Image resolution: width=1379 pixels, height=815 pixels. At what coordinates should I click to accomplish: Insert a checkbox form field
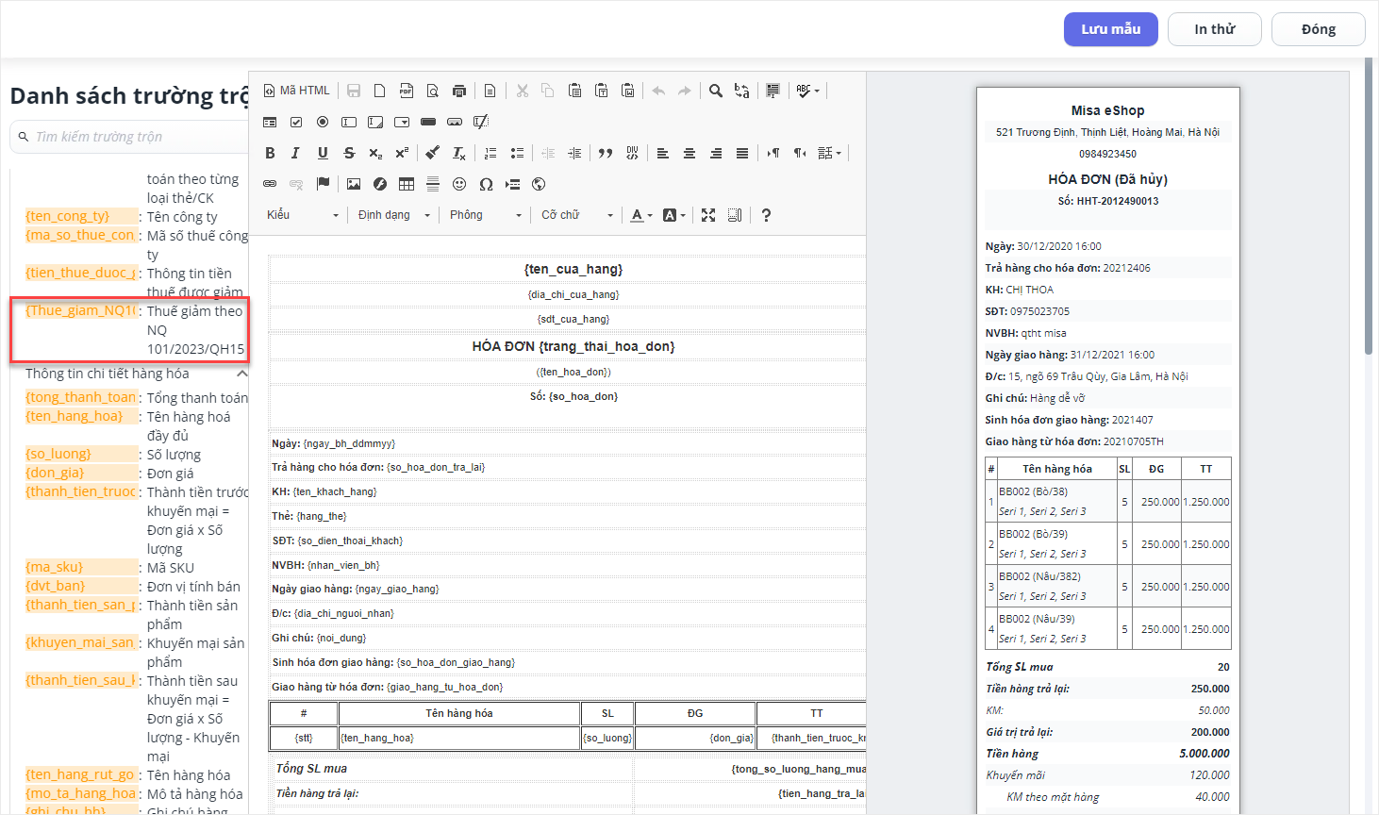click(296, 122)
